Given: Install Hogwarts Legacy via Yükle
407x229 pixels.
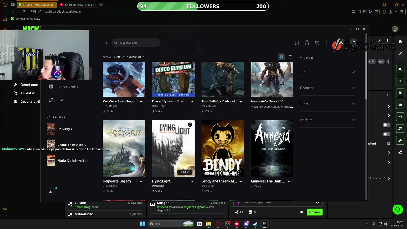Looking at the screenshot, I should 108,191.
